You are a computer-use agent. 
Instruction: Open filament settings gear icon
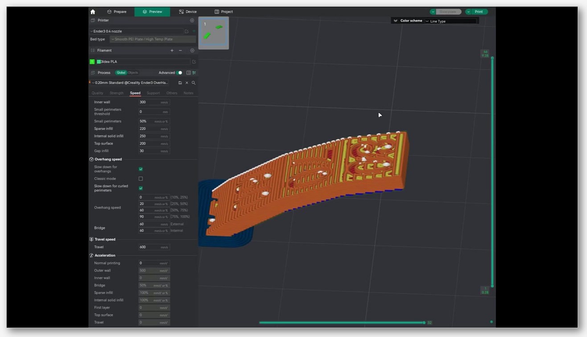point(192,50)
